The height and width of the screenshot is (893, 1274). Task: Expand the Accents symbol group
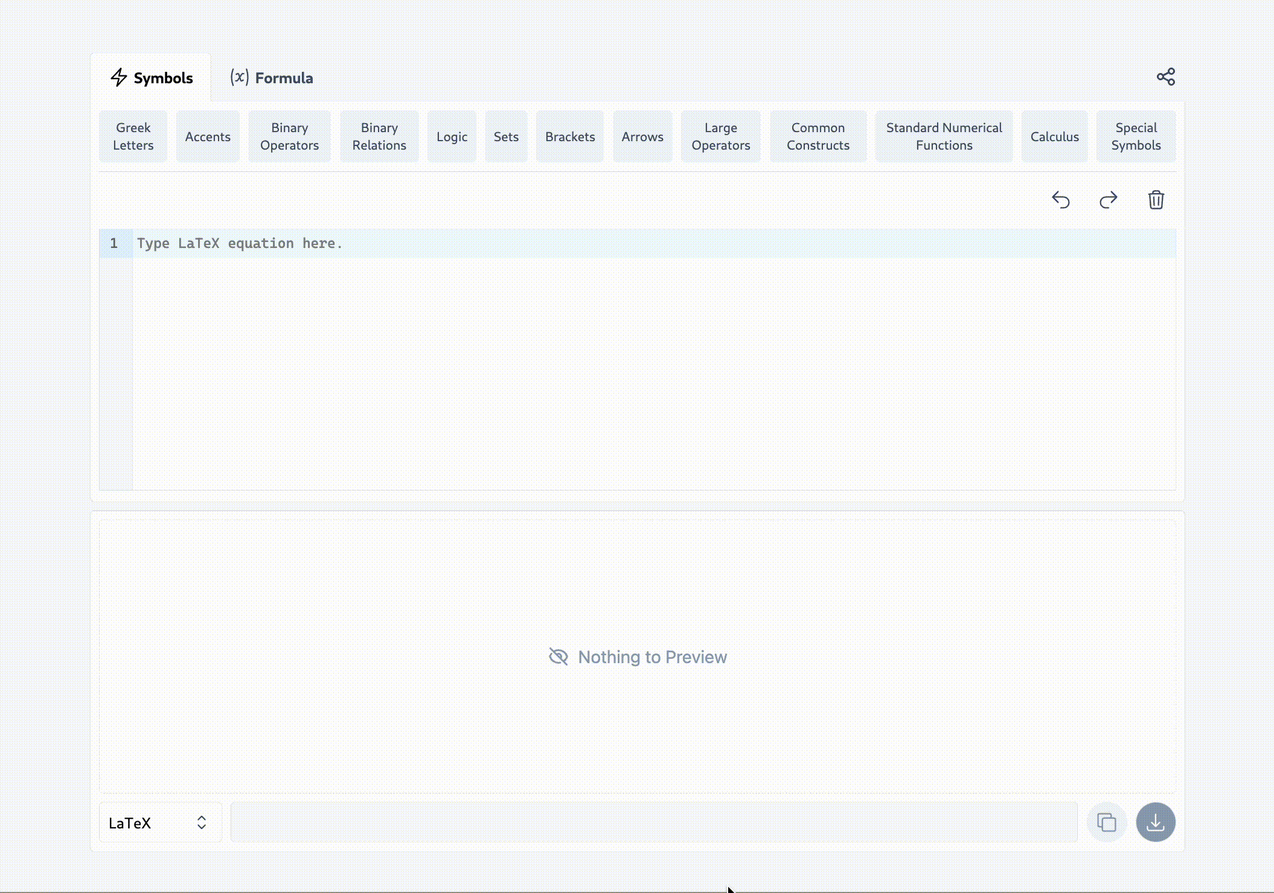(x=208, y=136)
